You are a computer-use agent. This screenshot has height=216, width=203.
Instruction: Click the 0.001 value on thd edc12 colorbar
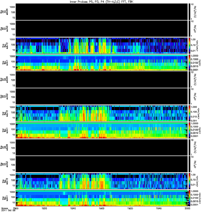pos(194,120)
